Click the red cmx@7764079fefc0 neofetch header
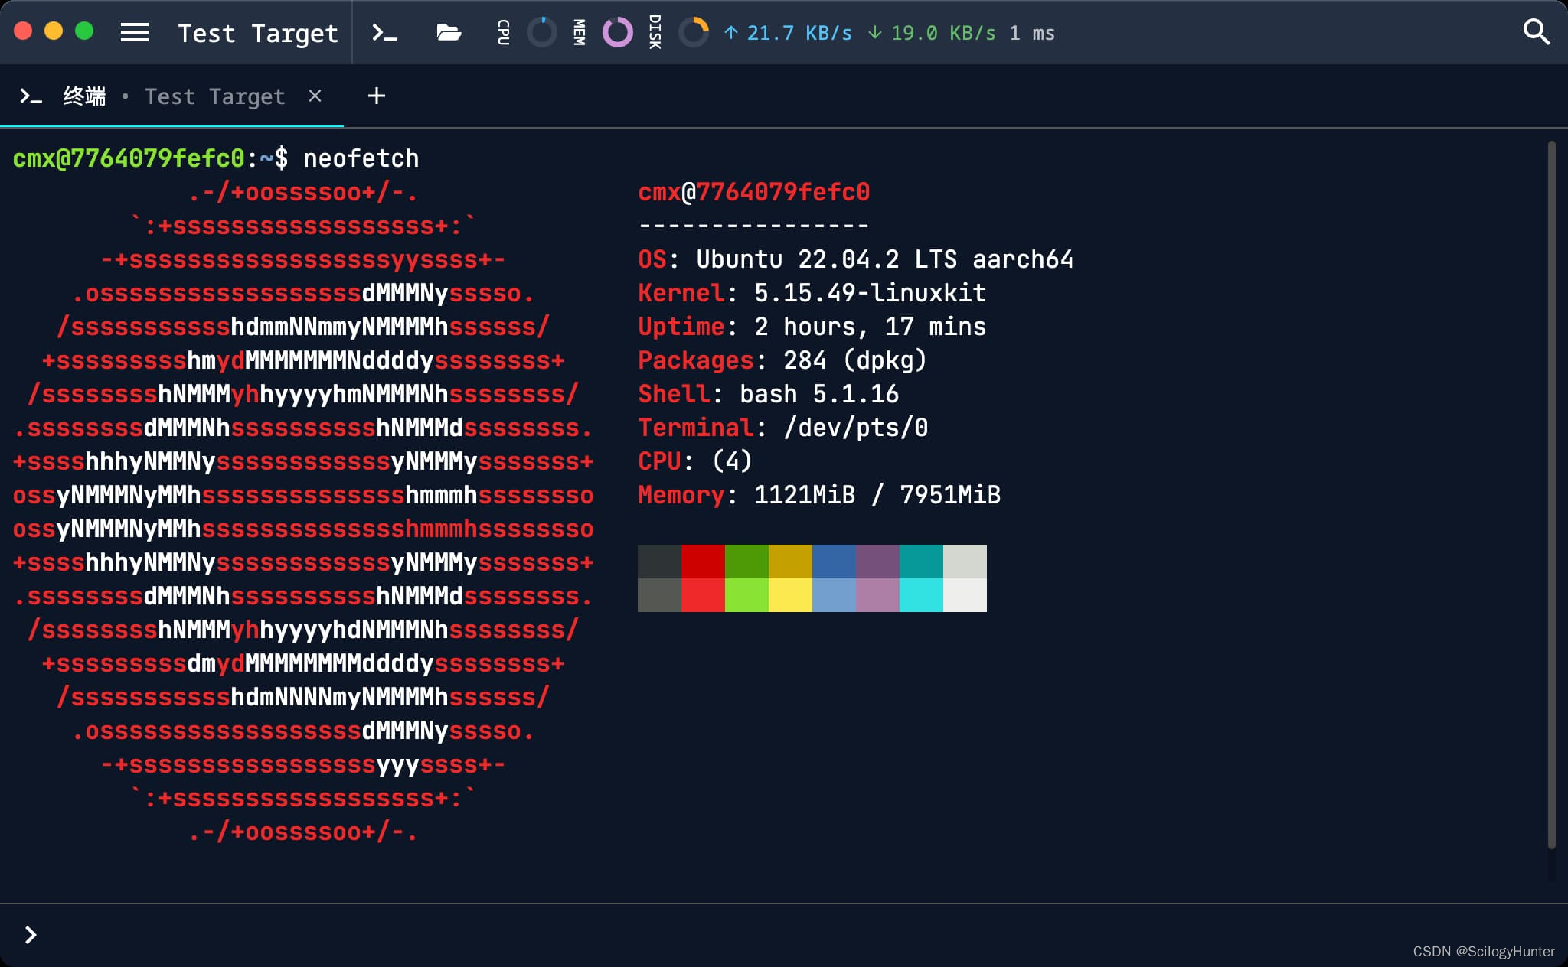The image size is (1568, 967). coord(754,192)
